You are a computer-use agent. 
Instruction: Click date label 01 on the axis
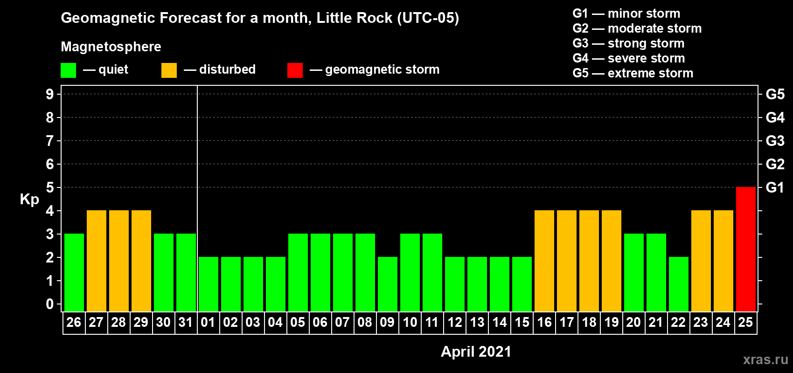click(x=208, y=323)
